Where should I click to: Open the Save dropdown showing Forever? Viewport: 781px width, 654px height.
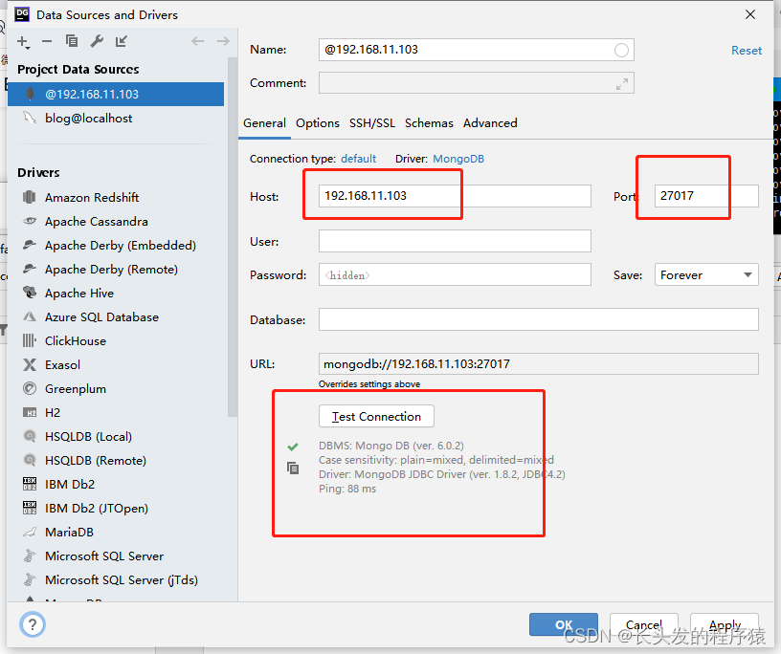click(x=705, y=274)
